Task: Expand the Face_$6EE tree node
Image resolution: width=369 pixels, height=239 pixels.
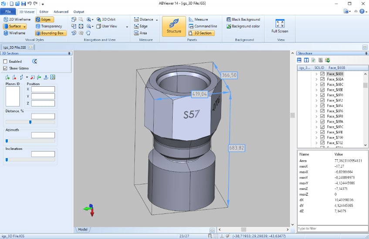Action: point(316,90)
